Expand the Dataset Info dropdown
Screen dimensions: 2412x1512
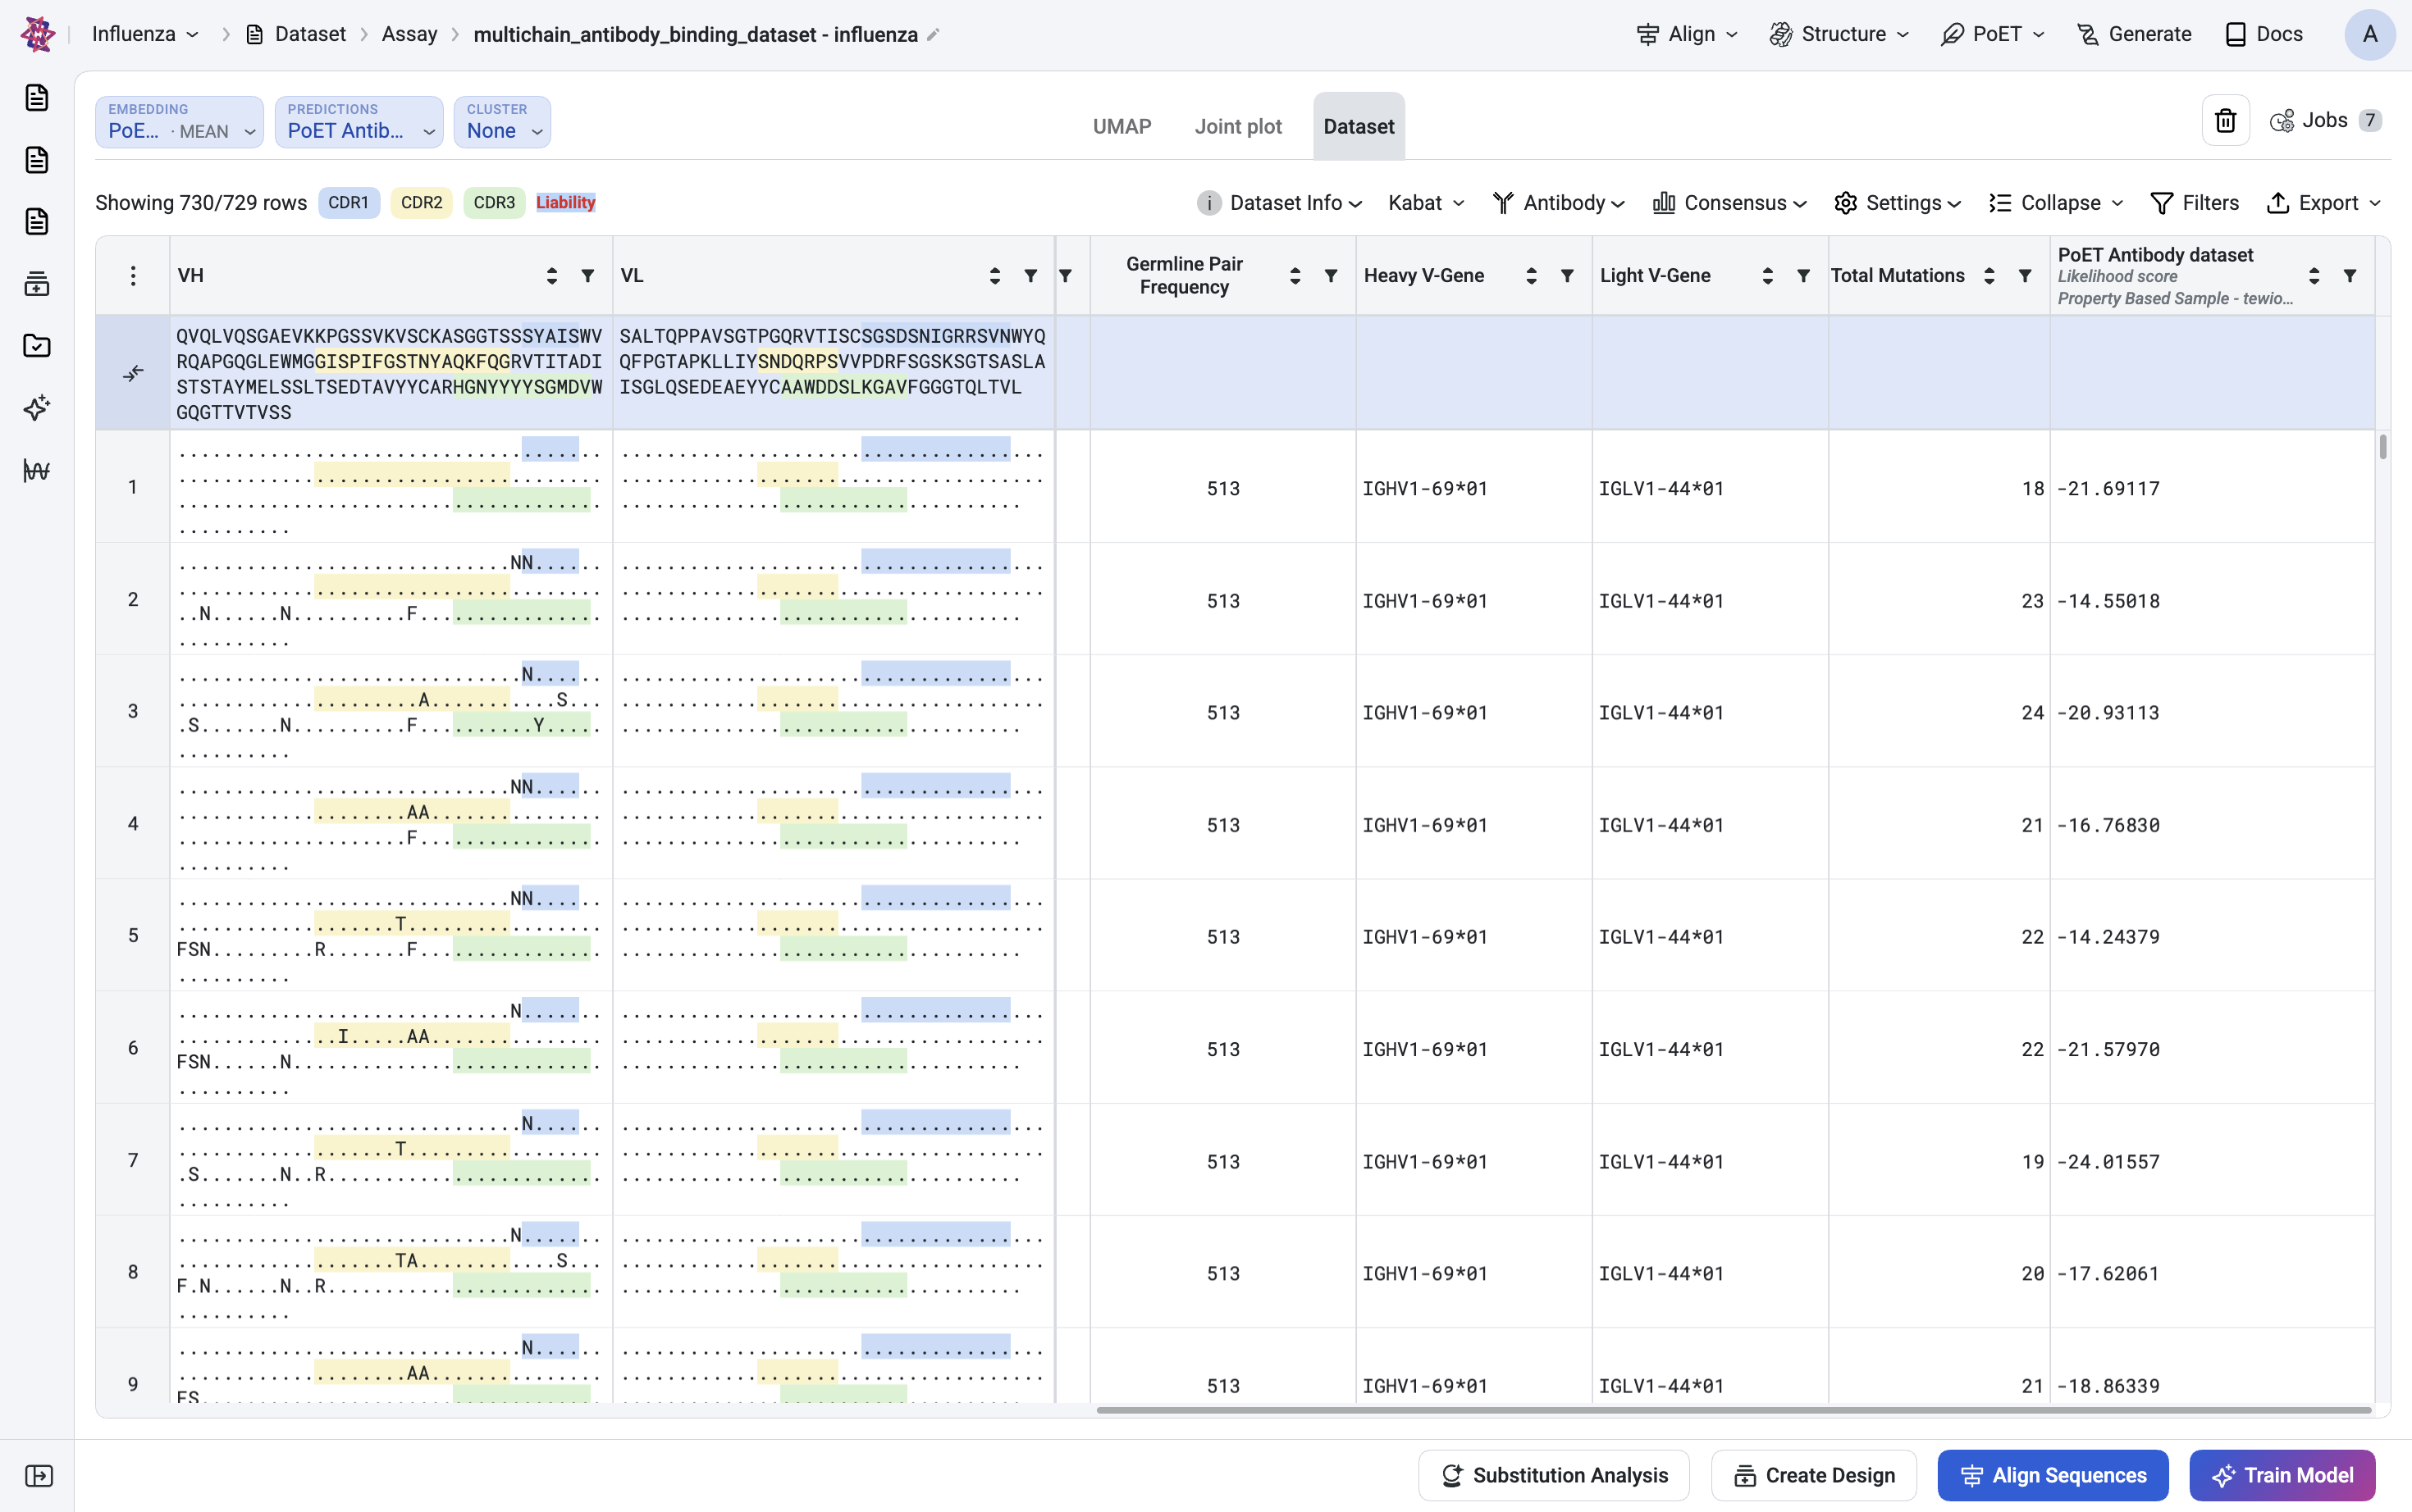[1280, 203]
